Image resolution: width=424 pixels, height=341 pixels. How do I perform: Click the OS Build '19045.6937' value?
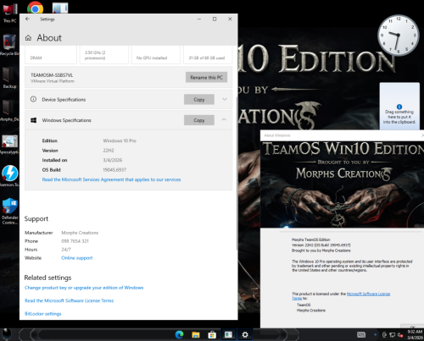114,170
